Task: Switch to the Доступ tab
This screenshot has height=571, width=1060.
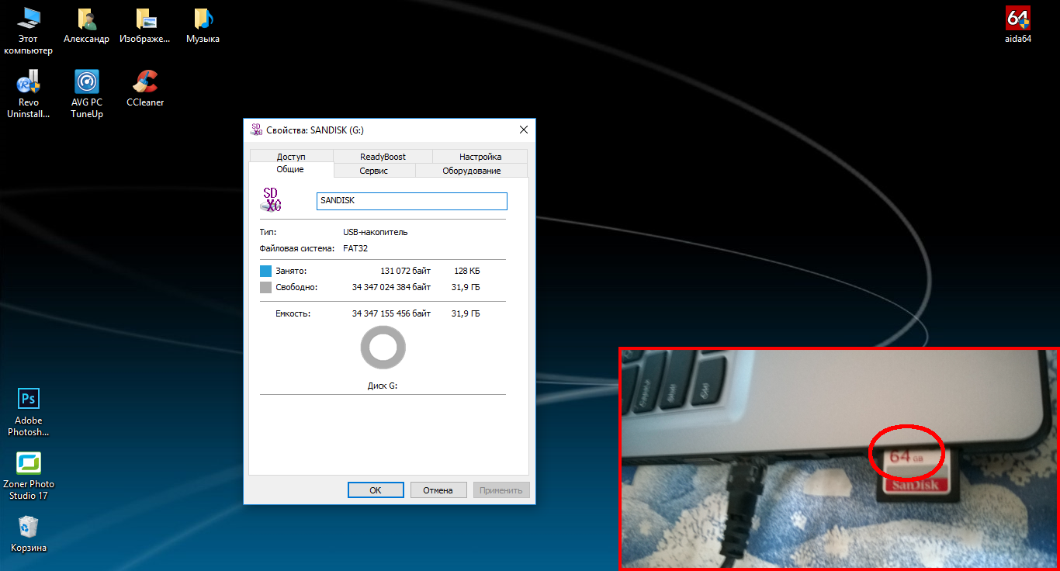Action: (291, 156)
